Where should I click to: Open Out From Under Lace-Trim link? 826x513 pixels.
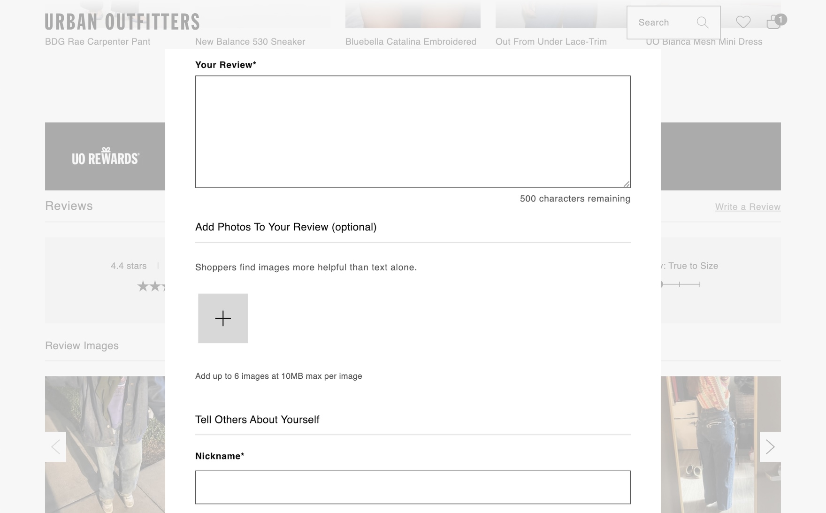click(551, 42)
